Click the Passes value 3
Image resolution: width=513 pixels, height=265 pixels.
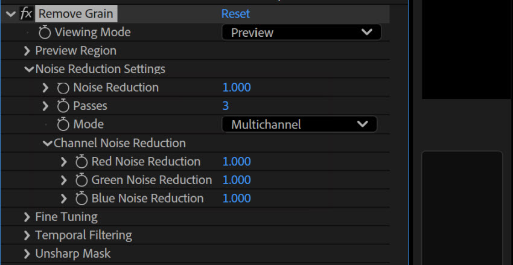click(x=226, y=106)
